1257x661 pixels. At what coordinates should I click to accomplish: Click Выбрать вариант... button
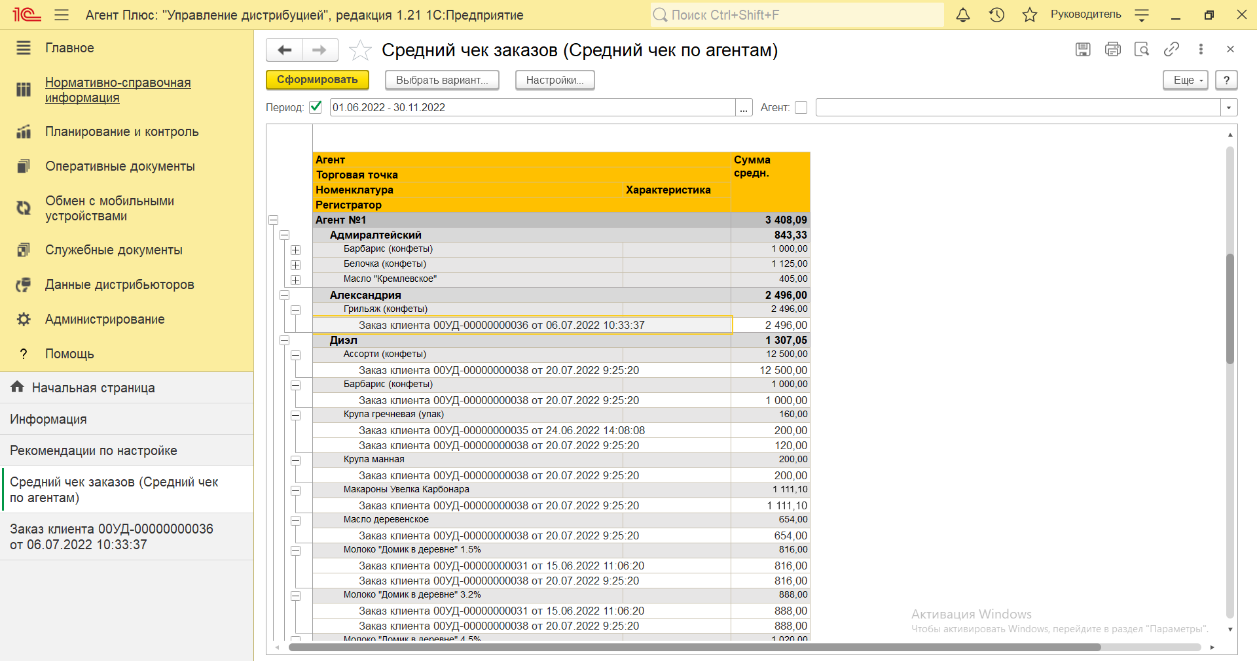(x=442, y=80)
